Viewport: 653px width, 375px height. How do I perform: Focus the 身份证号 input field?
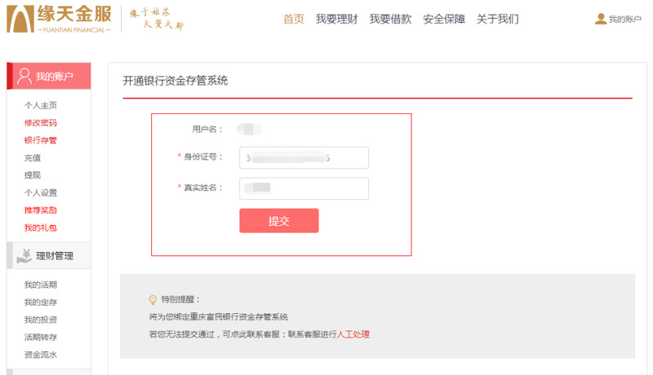coord(304,157)
